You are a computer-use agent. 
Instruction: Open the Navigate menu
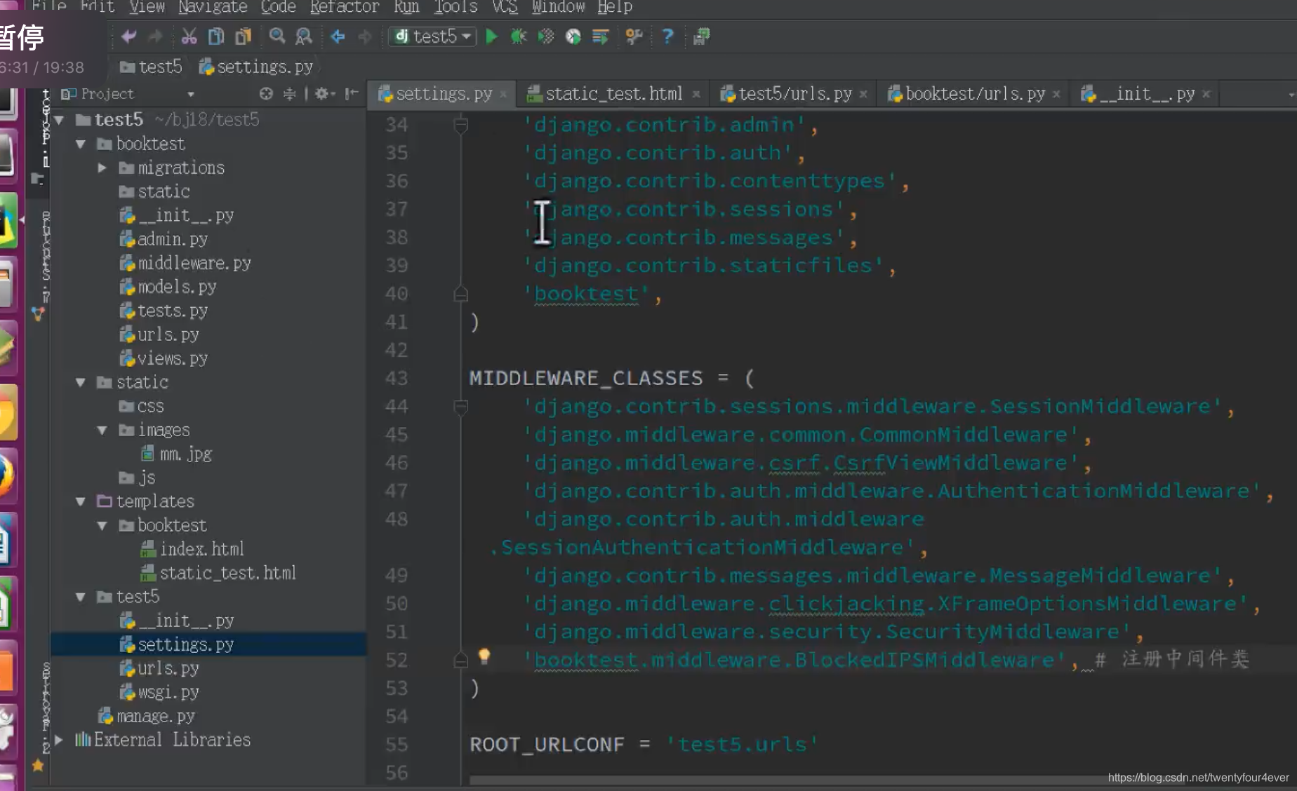pos(213,7)
